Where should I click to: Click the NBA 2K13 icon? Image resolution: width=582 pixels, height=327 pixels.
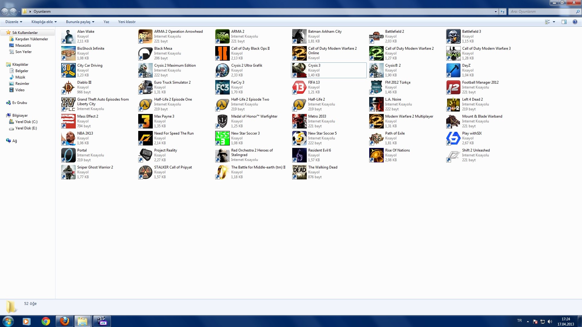point(69,138)
